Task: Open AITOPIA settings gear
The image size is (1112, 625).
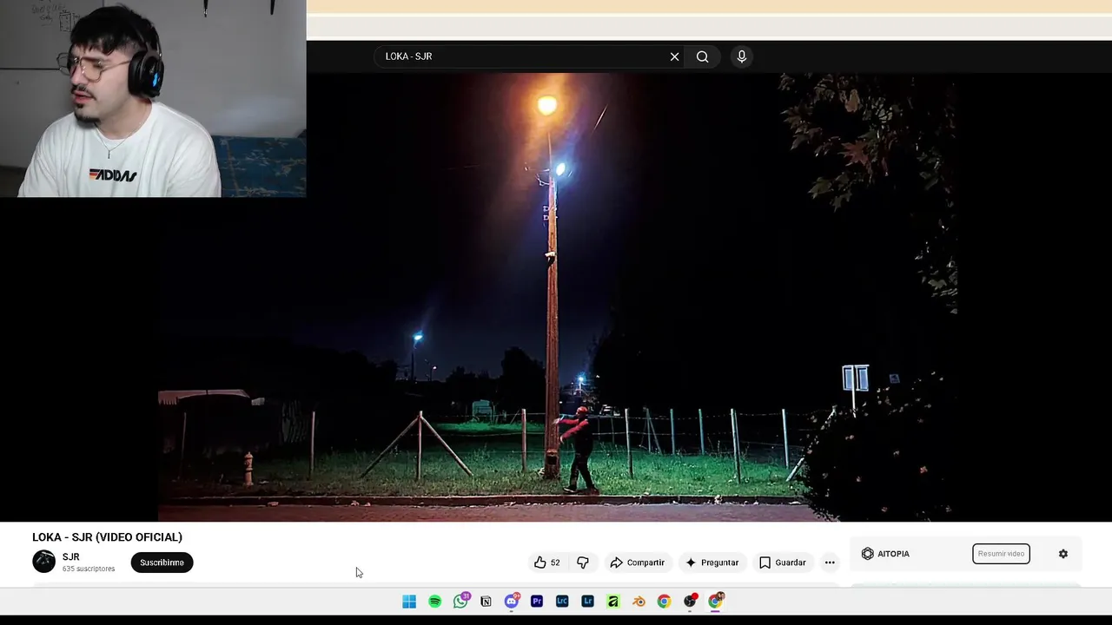Action: [x=1062, y=554]
